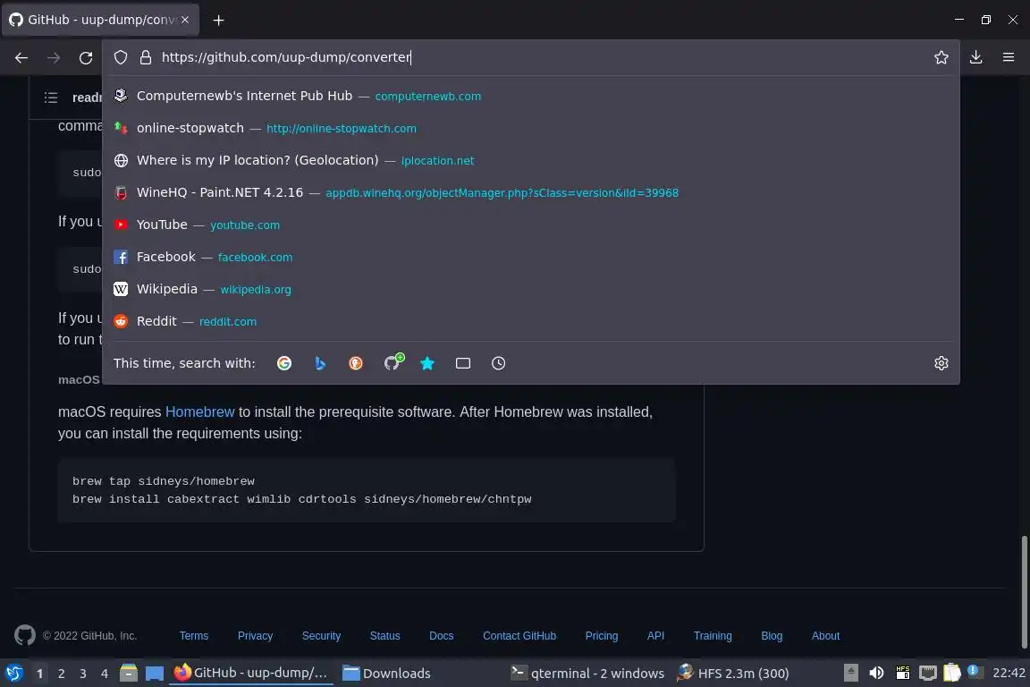This screenshot has width=1030, height=687.
Task: Pick the Wikipedia suggestion
Action: click(x=531, y=289)
